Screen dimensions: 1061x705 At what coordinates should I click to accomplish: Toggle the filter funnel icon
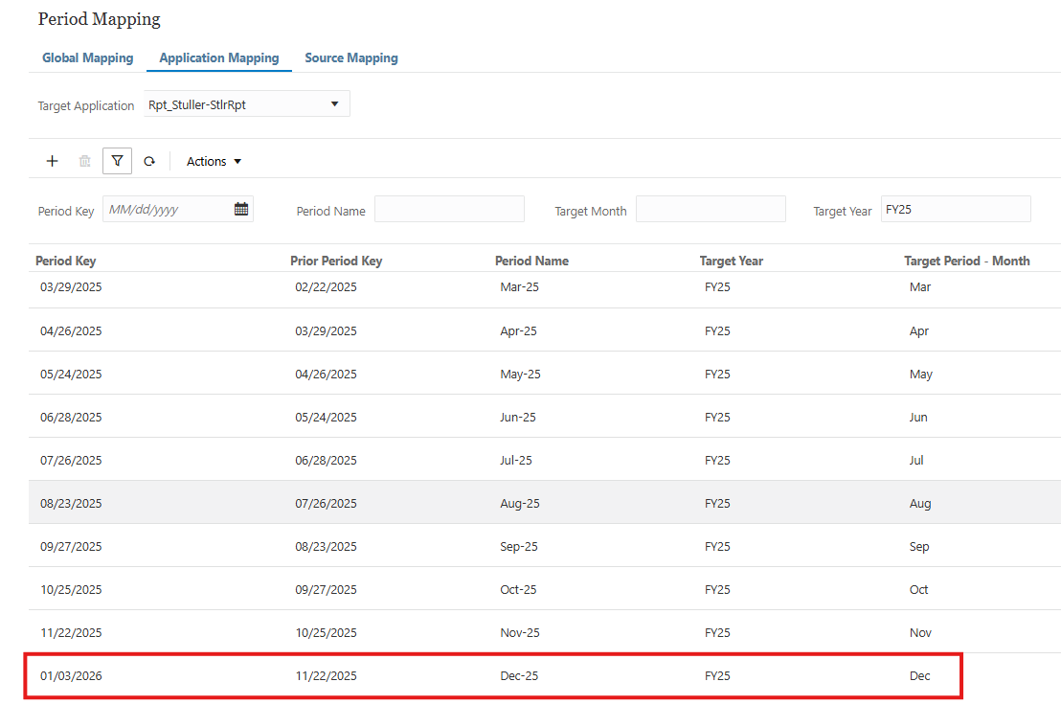click(117, 161)
